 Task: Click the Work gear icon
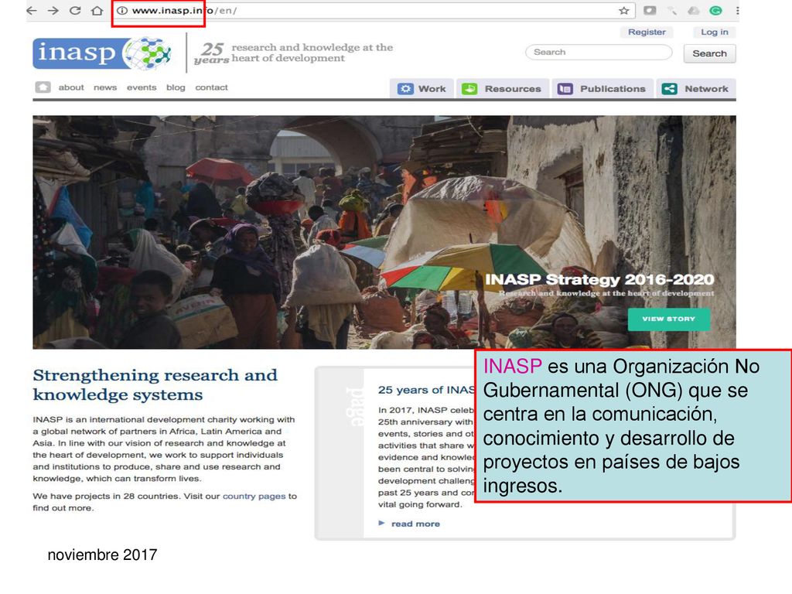pyautogui.click(x=405, y=89)
